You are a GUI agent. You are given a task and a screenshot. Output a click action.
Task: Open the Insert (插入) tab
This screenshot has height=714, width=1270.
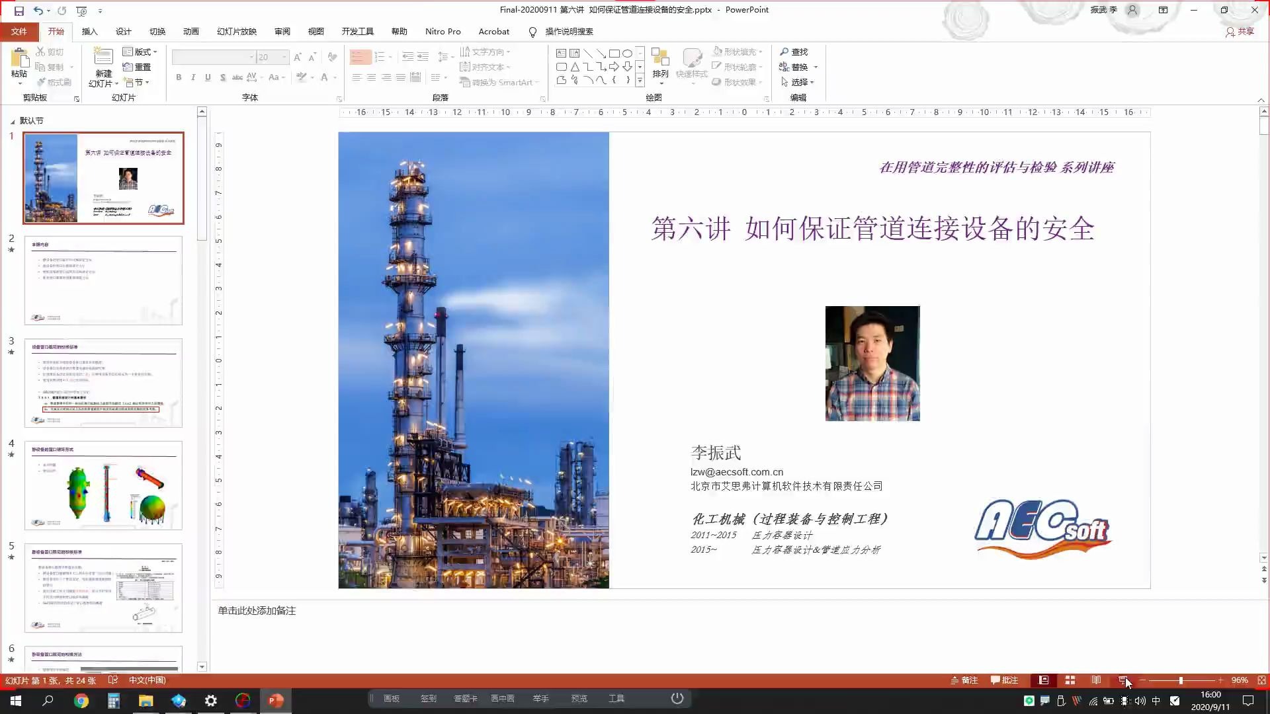pyautogui.click(x=89, y=32)
